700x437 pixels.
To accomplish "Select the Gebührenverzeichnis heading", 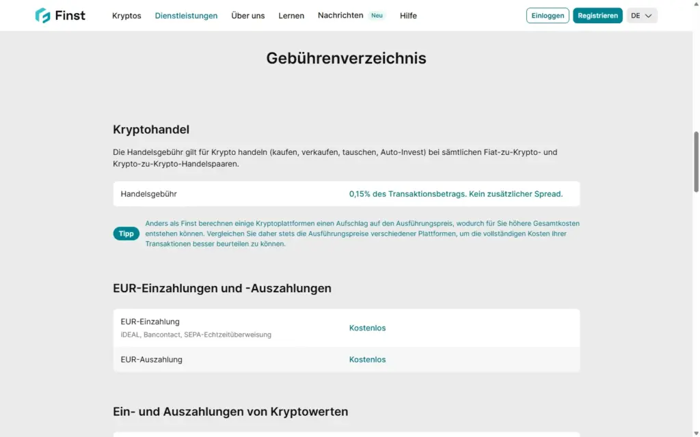I will click(346, 58).
